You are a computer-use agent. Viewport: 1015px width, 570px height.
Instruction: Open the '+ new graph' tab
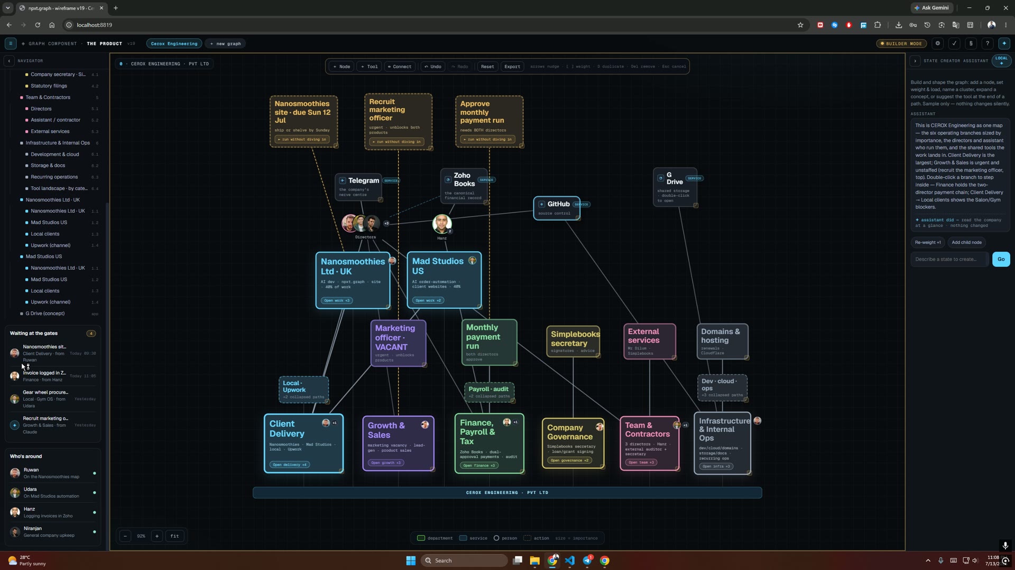[225, 44]
